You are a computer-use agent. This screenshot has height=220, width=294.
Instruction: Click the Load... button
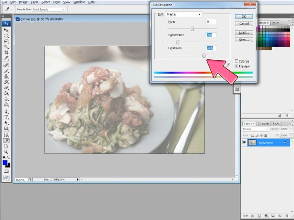point(244,32)
